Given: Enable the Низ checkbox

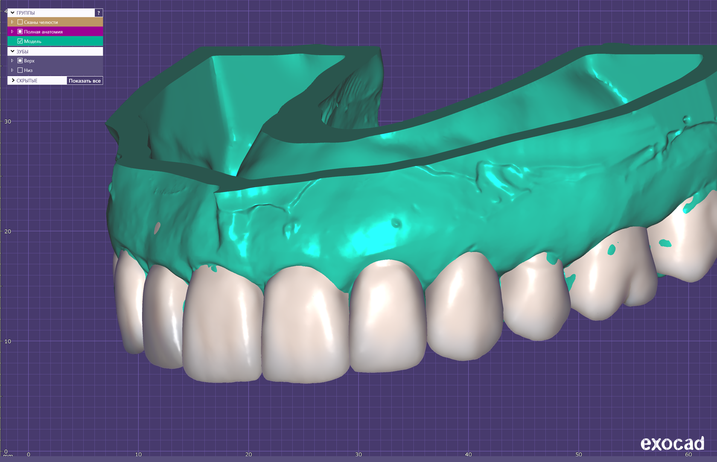Looking at the screenshot, I should (20, 70).
